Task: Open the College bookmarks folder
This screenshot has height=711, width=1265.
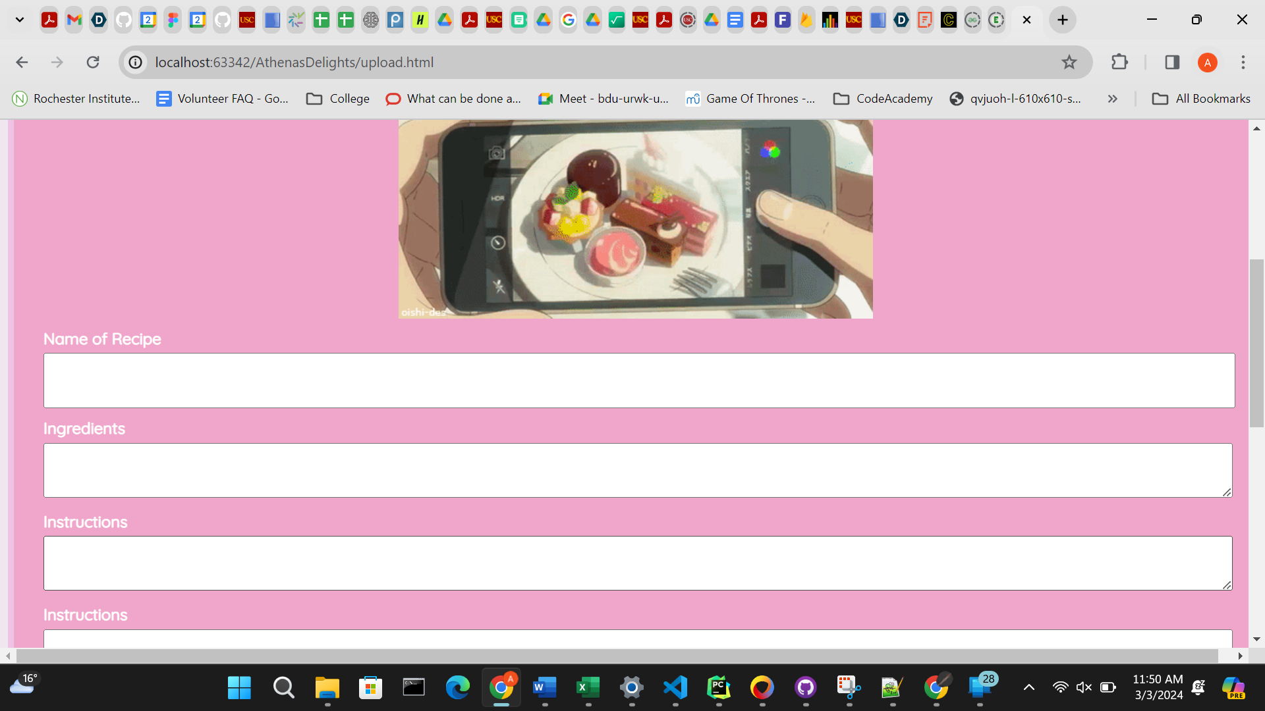Action: 338,99
